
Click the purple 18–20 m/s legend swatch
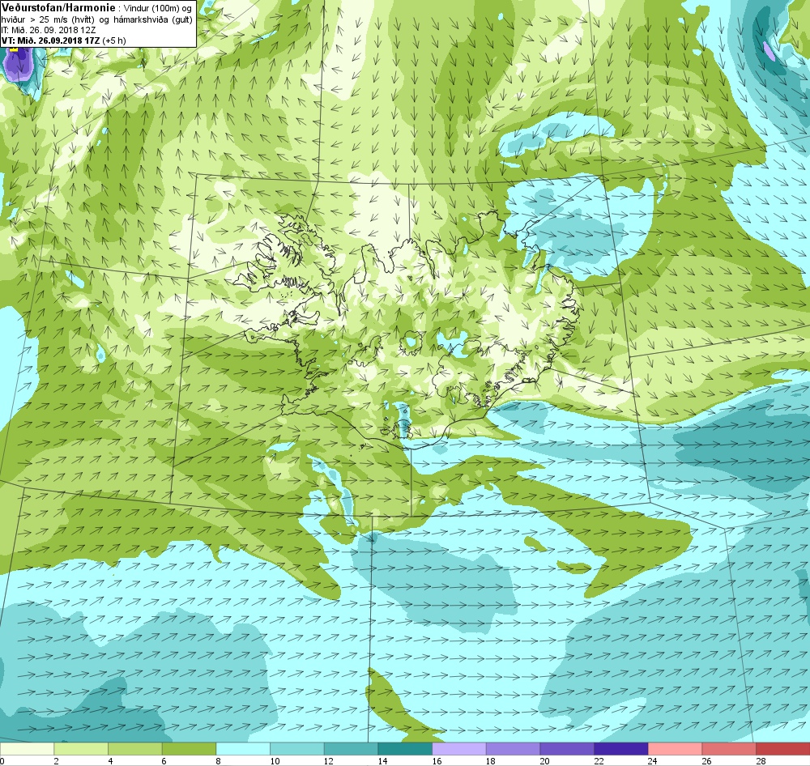point(513,749)
